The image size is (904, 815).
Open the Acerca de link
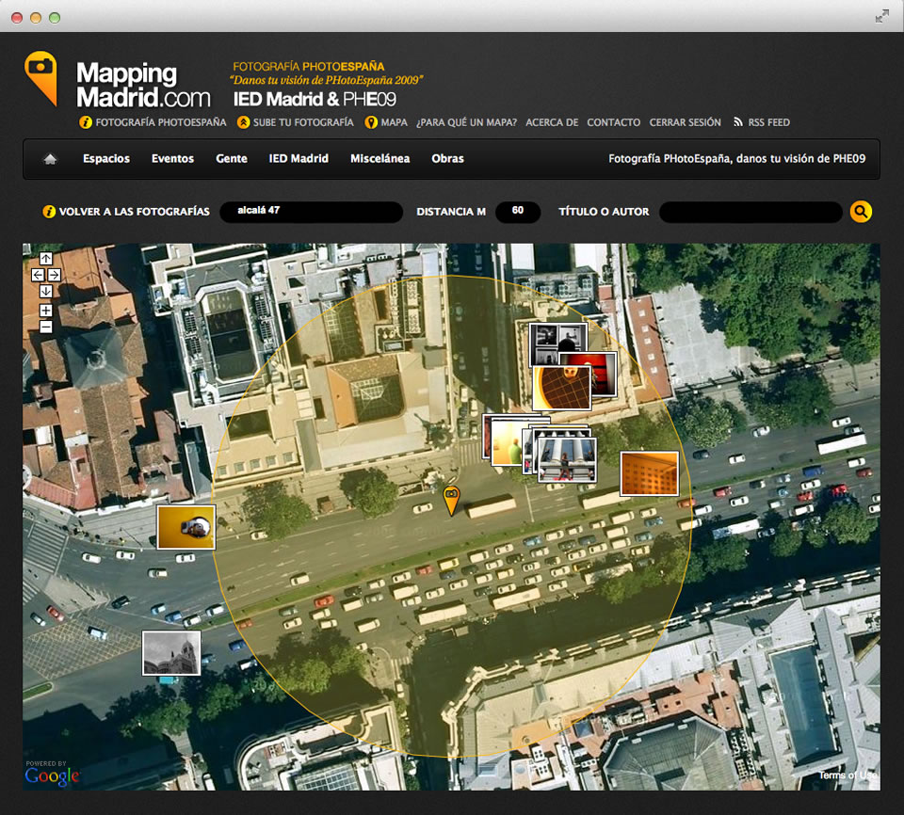(552, 122)
